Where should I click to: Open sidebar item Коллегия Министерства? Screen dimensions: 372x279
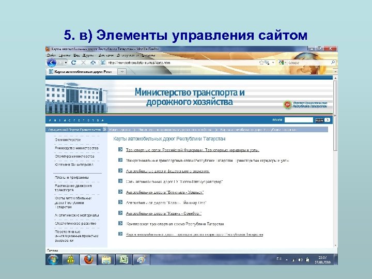(x=74, y=164)
